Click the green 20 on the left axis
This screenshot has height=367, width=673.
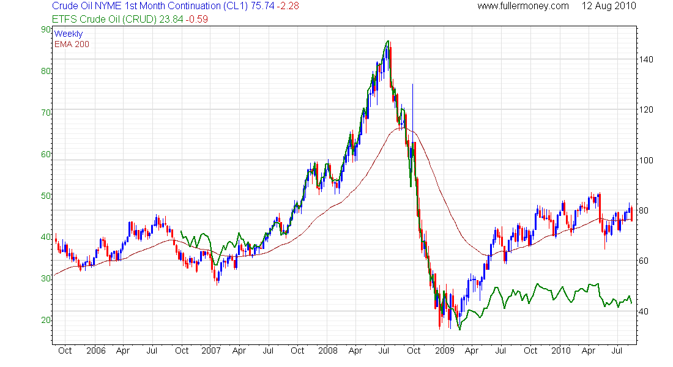[45, 321]
